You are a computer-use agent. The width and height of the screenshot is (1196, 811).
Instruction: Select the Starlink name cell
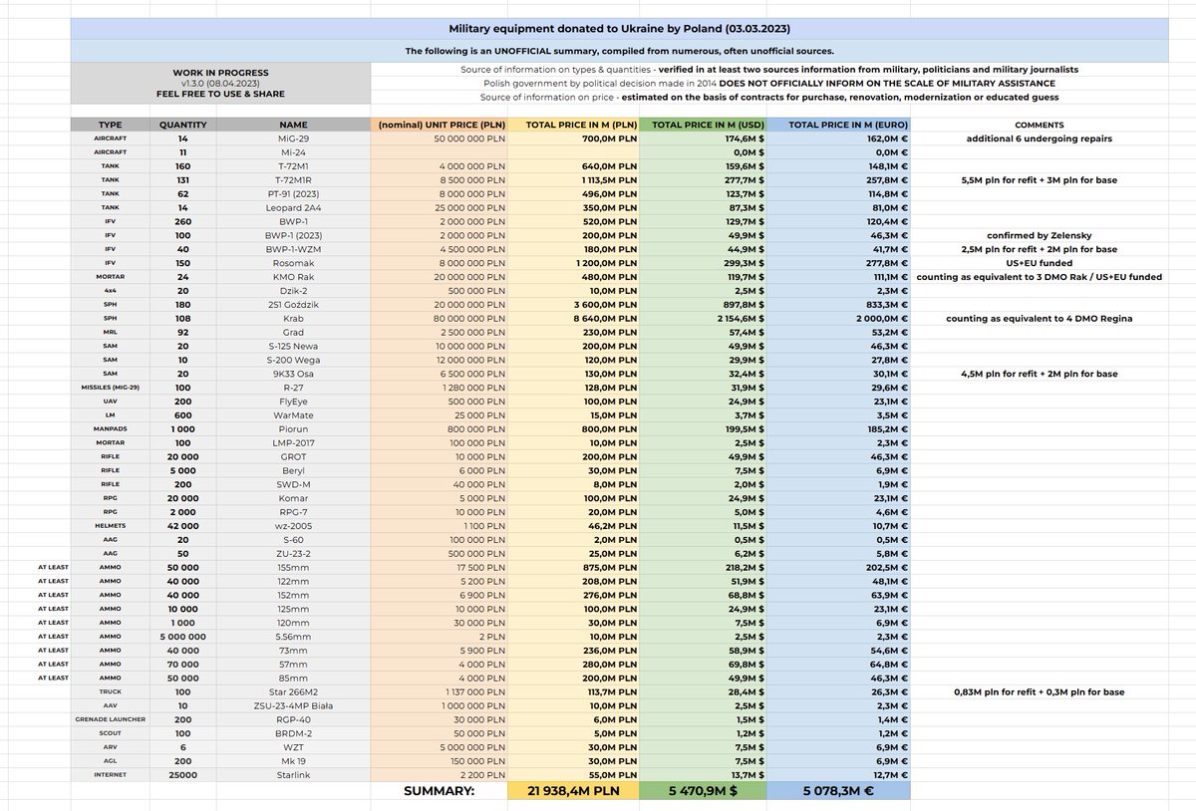point(293,774)
